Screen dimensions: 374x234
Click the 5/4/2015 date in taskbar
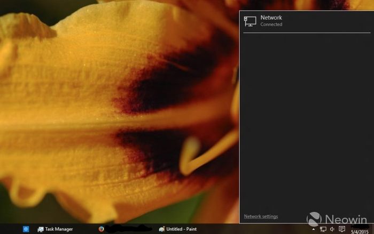pyautogui.click(x=359, y=231)
